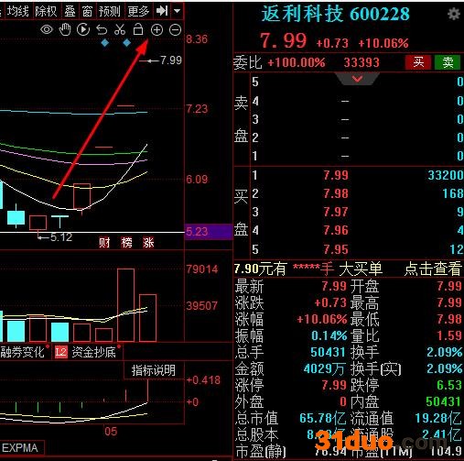This screenshot has width=464, height=461.
Task: Select the scissors cut tool
Action: click(120, 29)
